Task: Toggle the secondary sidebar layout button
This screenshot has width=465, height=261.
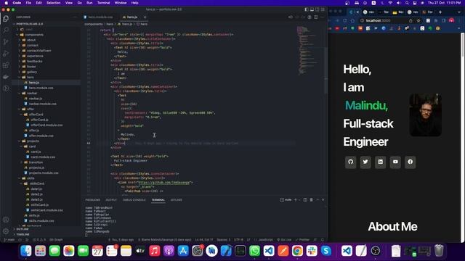Action: tap(317, 9)
